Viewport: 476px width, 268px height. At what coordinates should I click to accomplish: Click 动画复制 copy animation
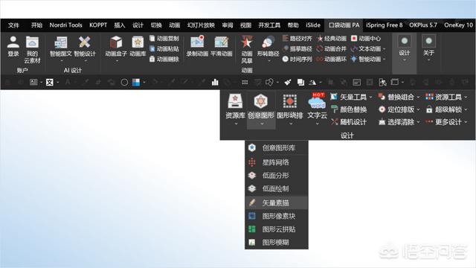point(164,39)
